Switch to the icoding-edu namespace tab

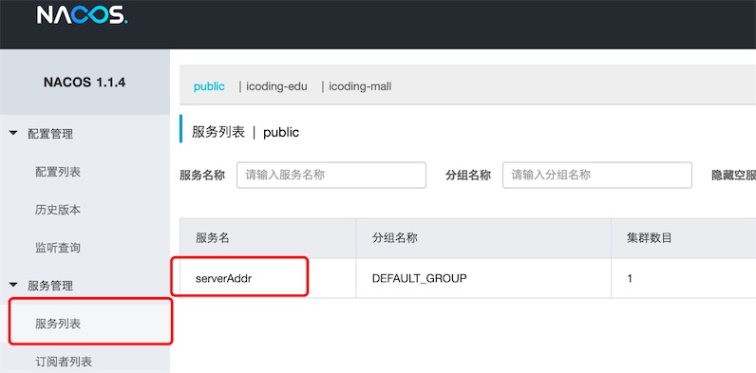click(276, 86)
